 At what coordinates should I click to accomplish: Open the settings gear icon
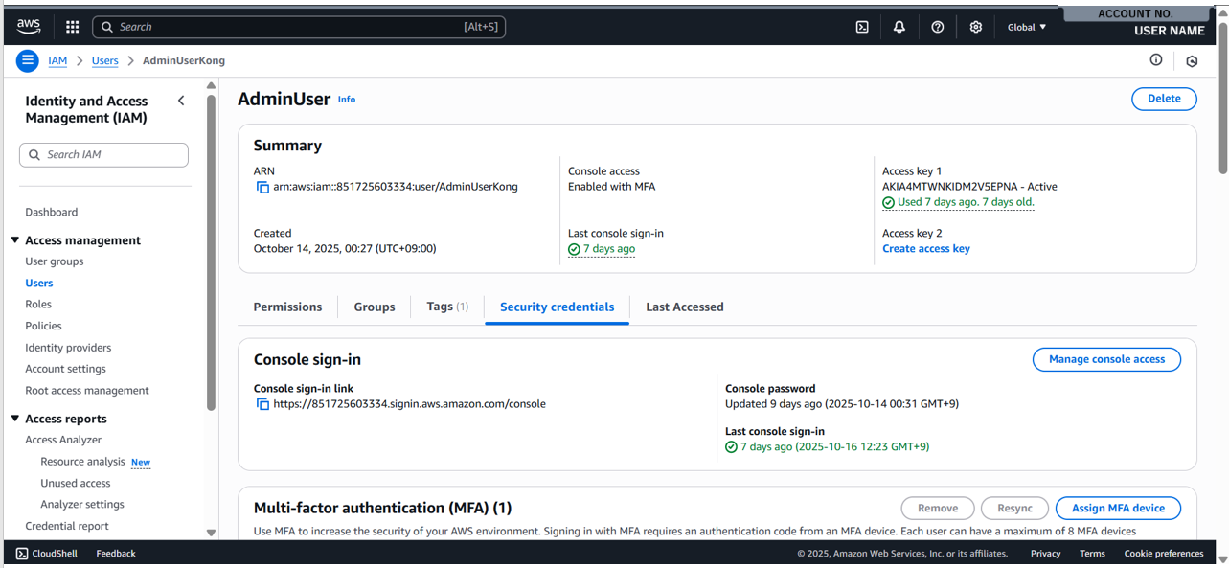point(975,27)
